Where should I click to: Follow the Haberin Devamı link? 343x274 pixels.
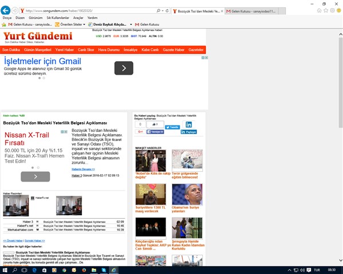click(x=83, y=169)
